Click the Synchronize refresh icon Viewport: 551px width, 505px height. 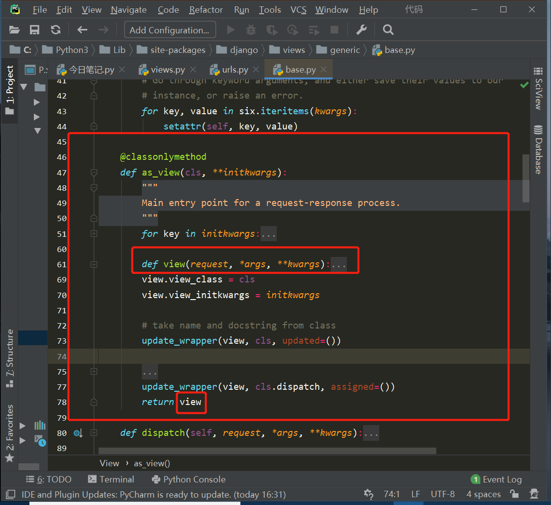point(55,30)
